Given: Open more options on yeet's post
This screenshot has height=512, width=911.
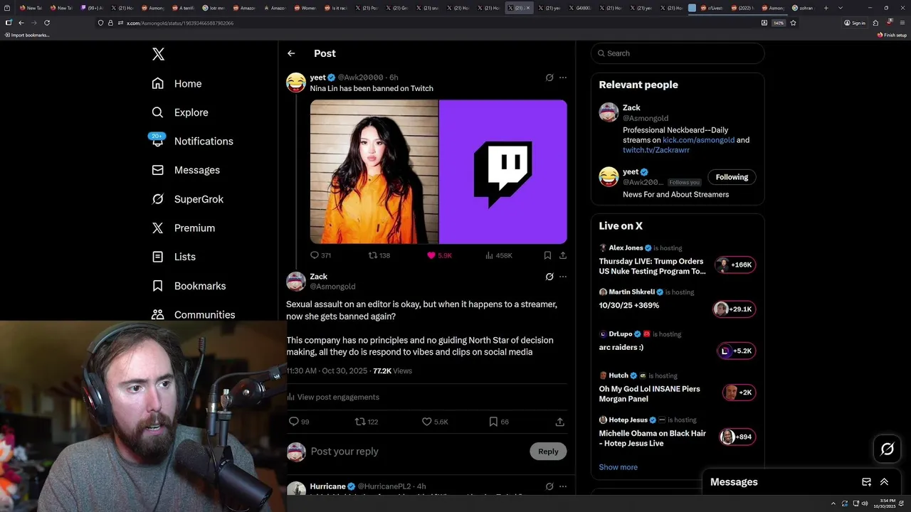Looking at the screenshot, I should [x=563, y=78].
